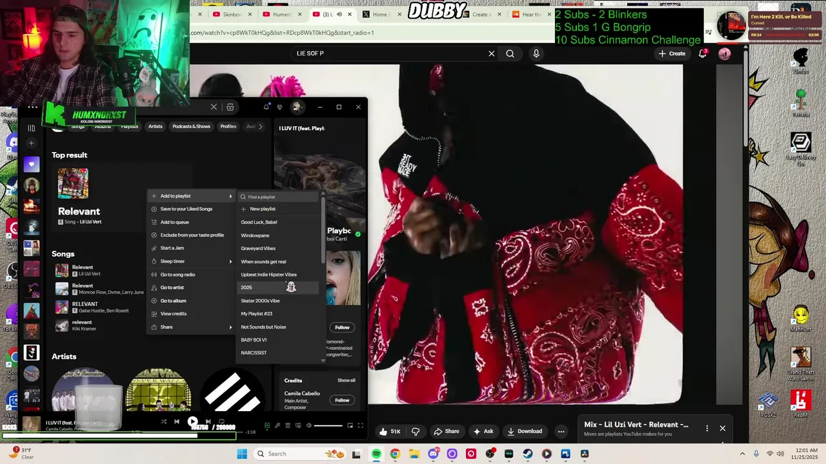
Task: Click the Windows Start button
Action: 242,454
